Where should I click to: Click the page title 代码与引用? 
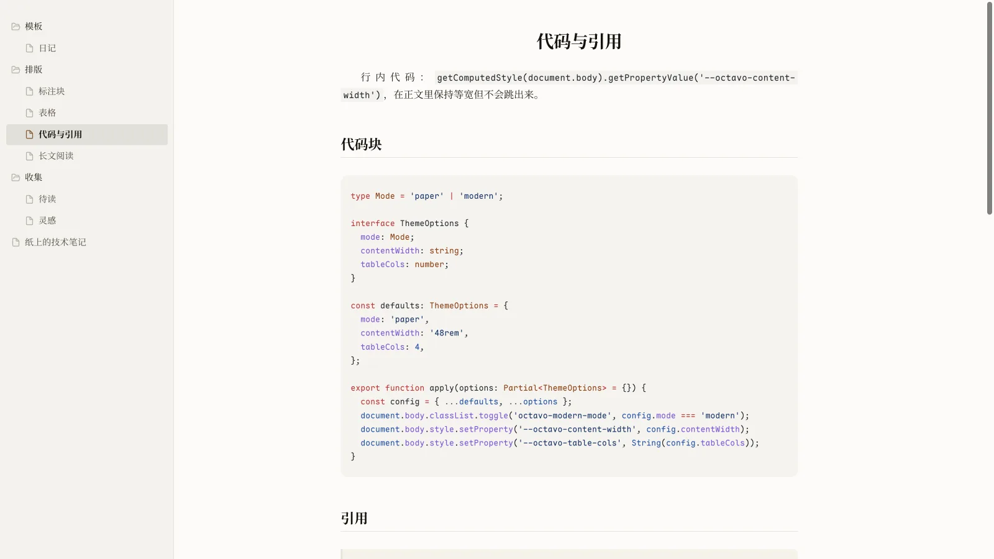[579, 42]
